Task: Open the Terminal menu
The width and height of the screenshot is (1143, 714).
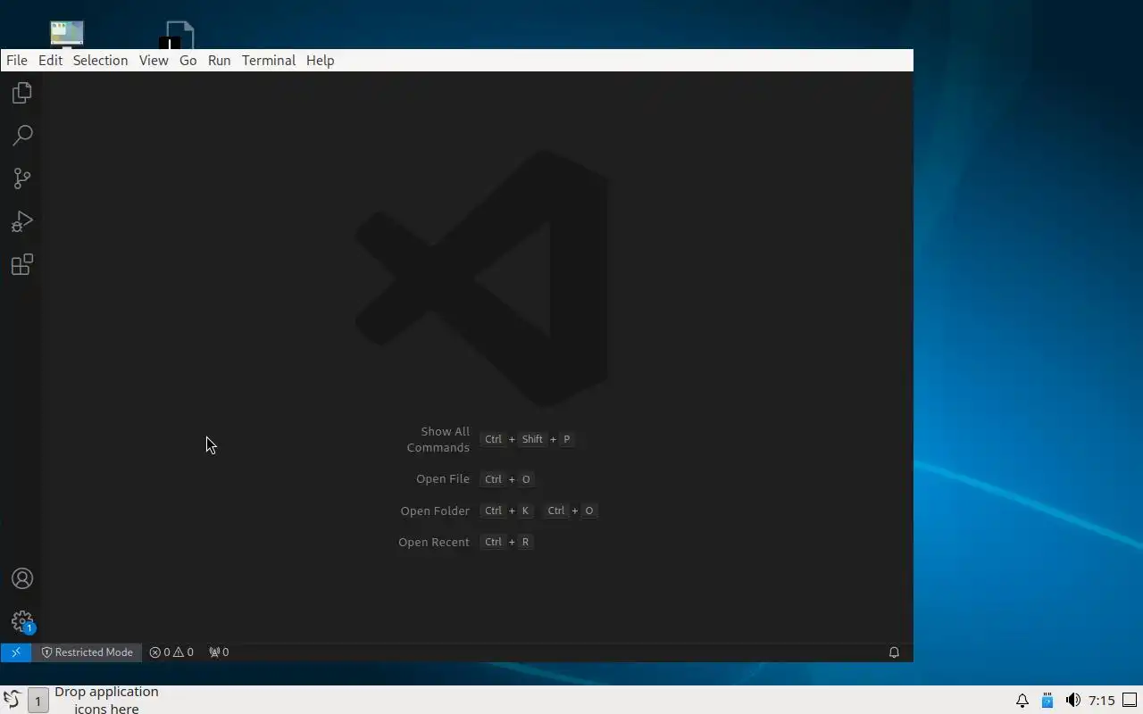Action: (269, 61)
